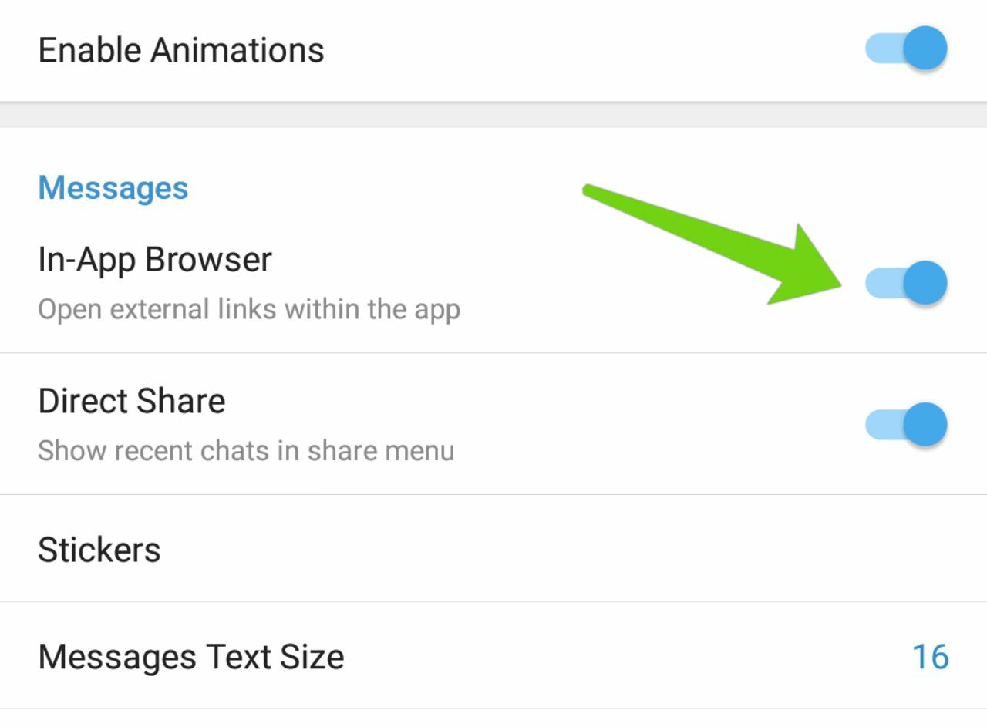The image size is (987, 727).
Task: Open the Messages Text Size setting
Action: [493, 656]
